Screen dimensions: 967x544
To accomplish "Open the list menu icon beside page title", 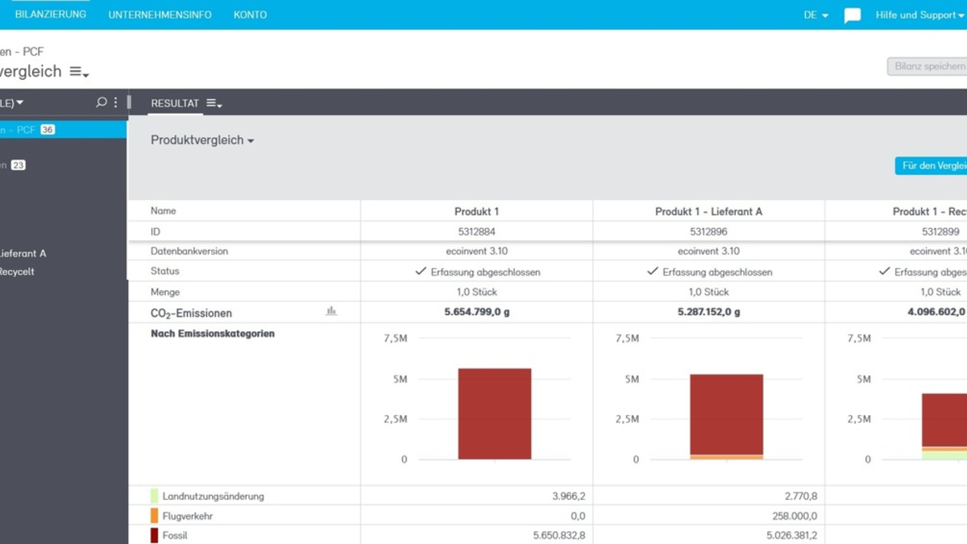I will tap(78, 72).
